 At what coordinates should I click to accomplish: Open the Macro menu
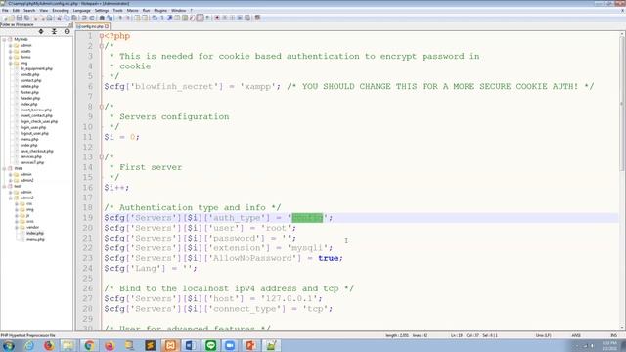(133, 11)
